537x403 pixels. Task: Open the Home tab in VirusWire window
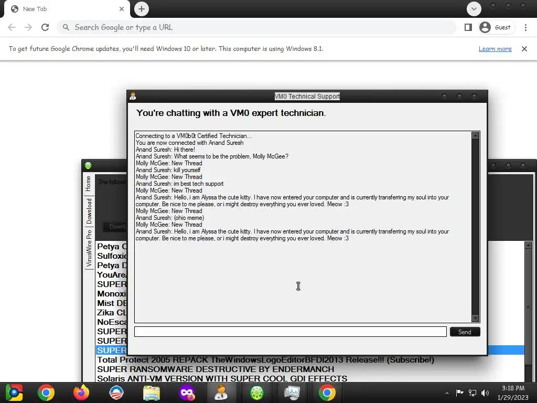88,184
